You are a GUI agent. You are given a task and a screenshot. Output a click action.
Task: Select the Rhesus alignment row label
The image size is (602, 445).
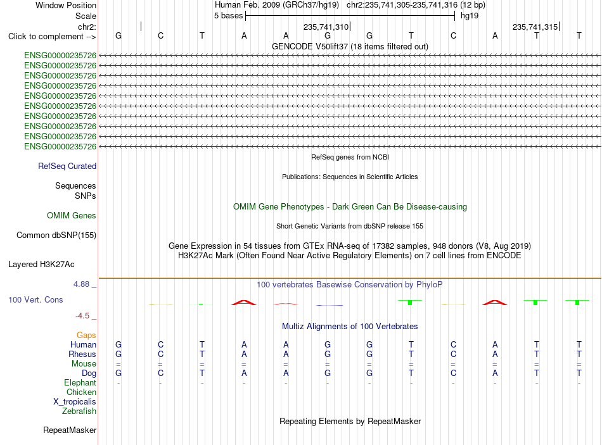pos(82,354)
